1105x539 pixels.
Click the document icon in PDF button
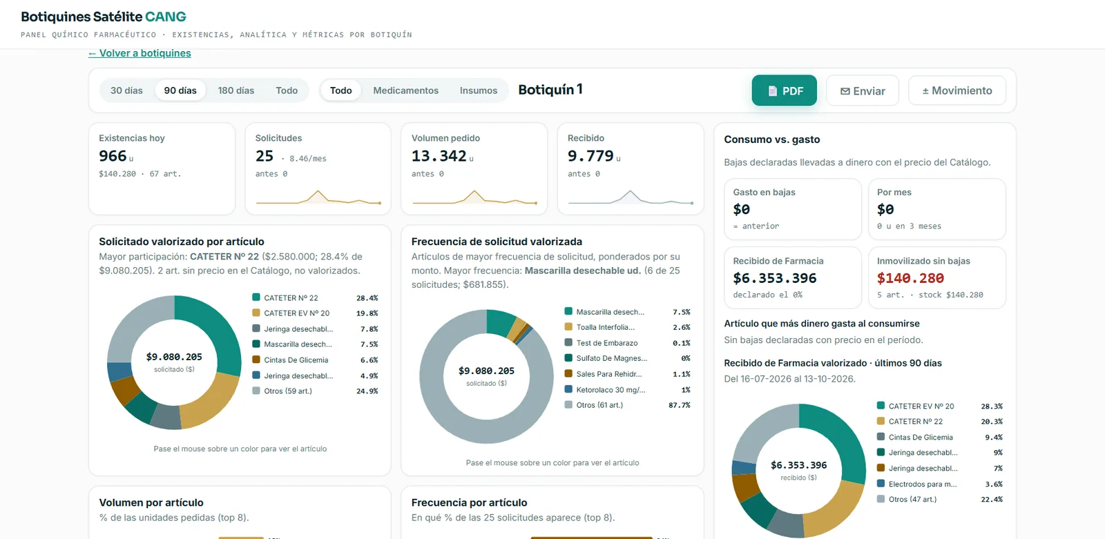coord(773,91)
